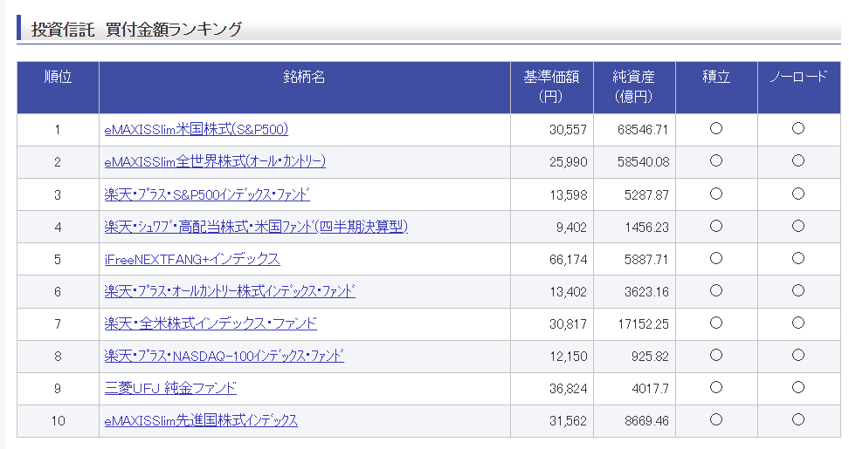Screen dimensions: 849x449
Task: Click ノーロード circle for 楽天・全米株式 row
Action: coord(798,323)
